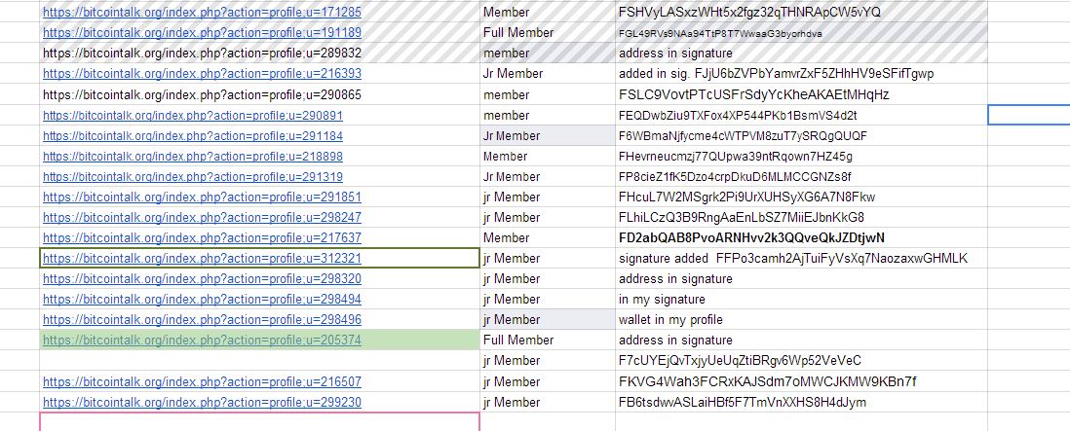Image resolution: width=1070 pixels, height=431 pixels.
Task: Select 'jr Member' cell beside address F7cUYEjQv
Action: [548, 360]
